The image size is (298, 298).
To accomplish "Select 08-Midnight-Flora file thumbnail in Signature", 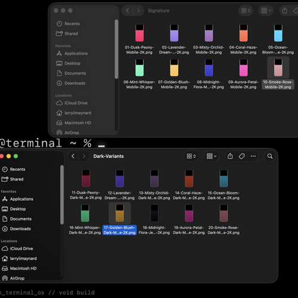I will [209, 68].
